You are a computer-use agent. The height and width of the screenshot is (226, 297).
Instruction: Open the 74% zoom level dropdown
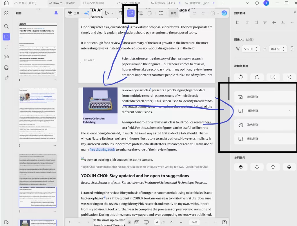pyautogui.click(x=194, y=222)
